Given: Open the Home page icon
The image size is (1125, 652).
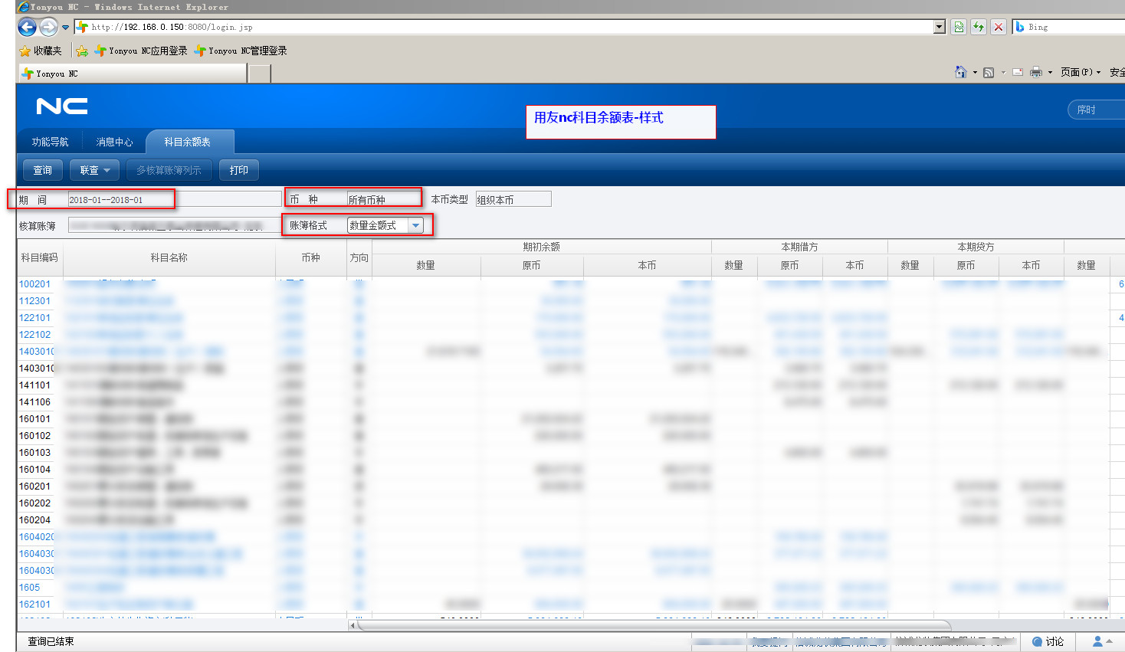Looking at the screenshot, I should tap(960, 72).
